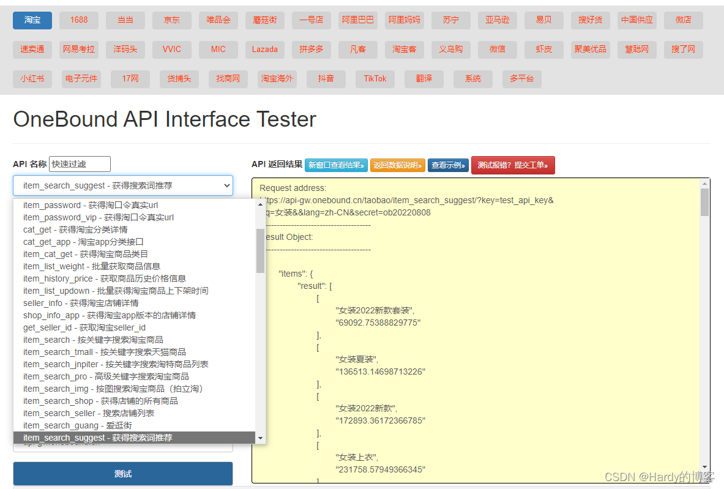Open the 唯品会 platform tab
The height and width of the screenshot is (489, 724).
(218, 20)
